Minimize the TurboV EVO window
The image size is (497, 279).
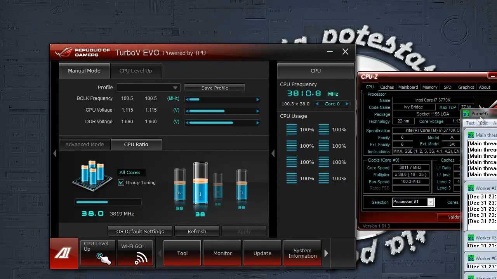(330, 52)
